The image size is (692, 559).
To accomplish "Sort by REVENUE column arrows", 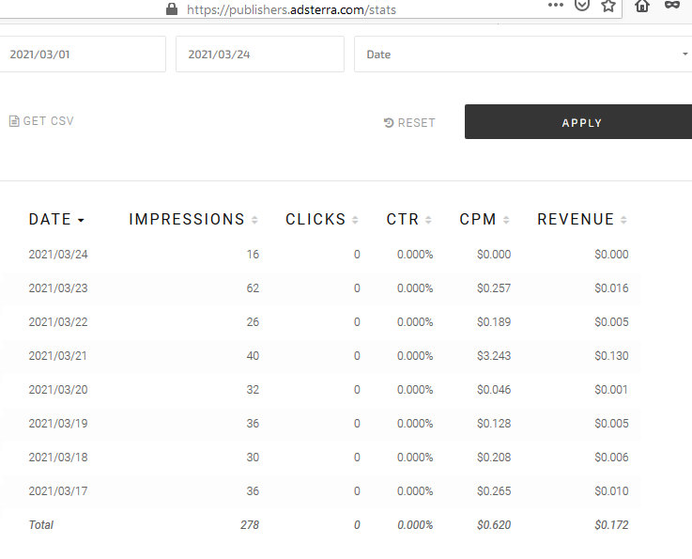I will (x=623, y=220).
